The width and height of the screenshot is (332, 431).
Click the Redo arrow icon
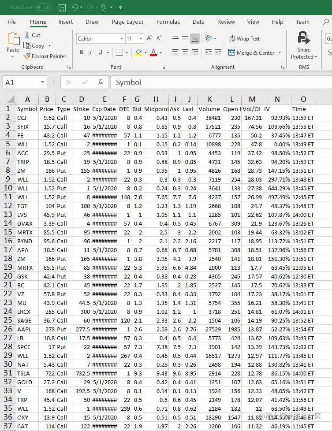[90, 7]
